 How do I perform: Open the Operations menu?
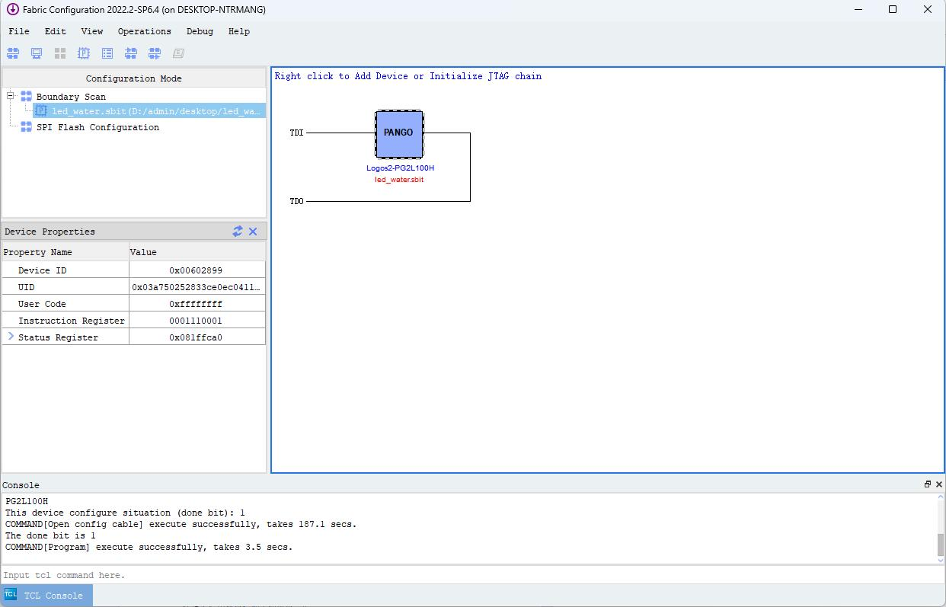(145, 31)
